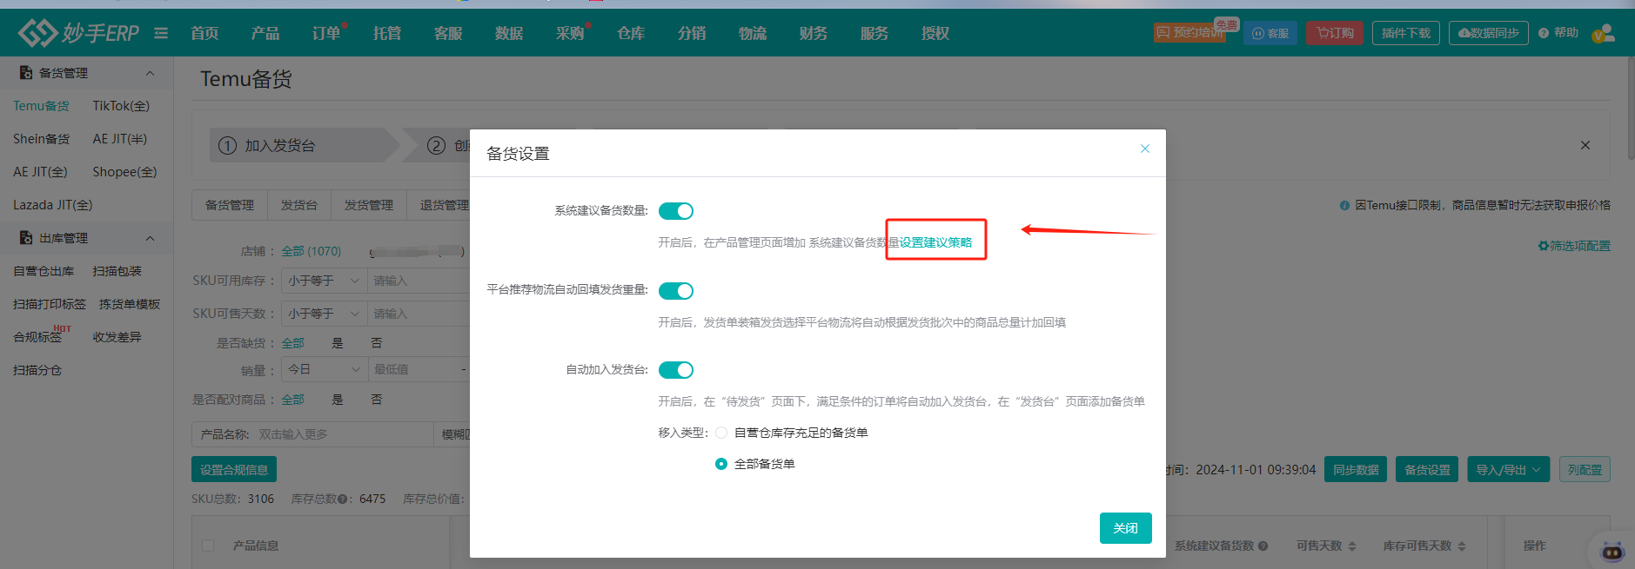Toggle 自动加入发货台 switch
This screenshot has width=1635, height=569.
676,370
